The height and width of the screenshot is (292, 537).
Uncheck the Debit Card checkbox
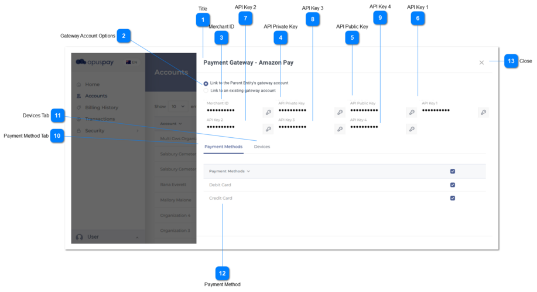452,185
